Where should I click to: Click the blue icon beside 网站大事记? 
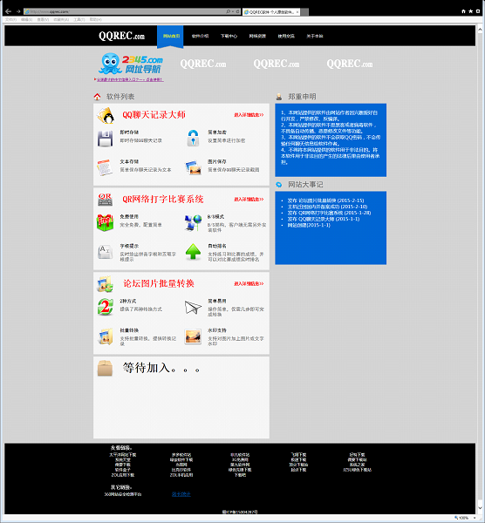279,185
